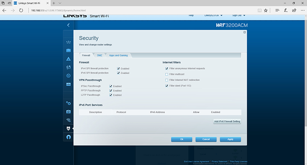The image size is (307, 165).
Task: Toggle IPSec Passthrough Enabled checkbox
Action: [110, 86]
